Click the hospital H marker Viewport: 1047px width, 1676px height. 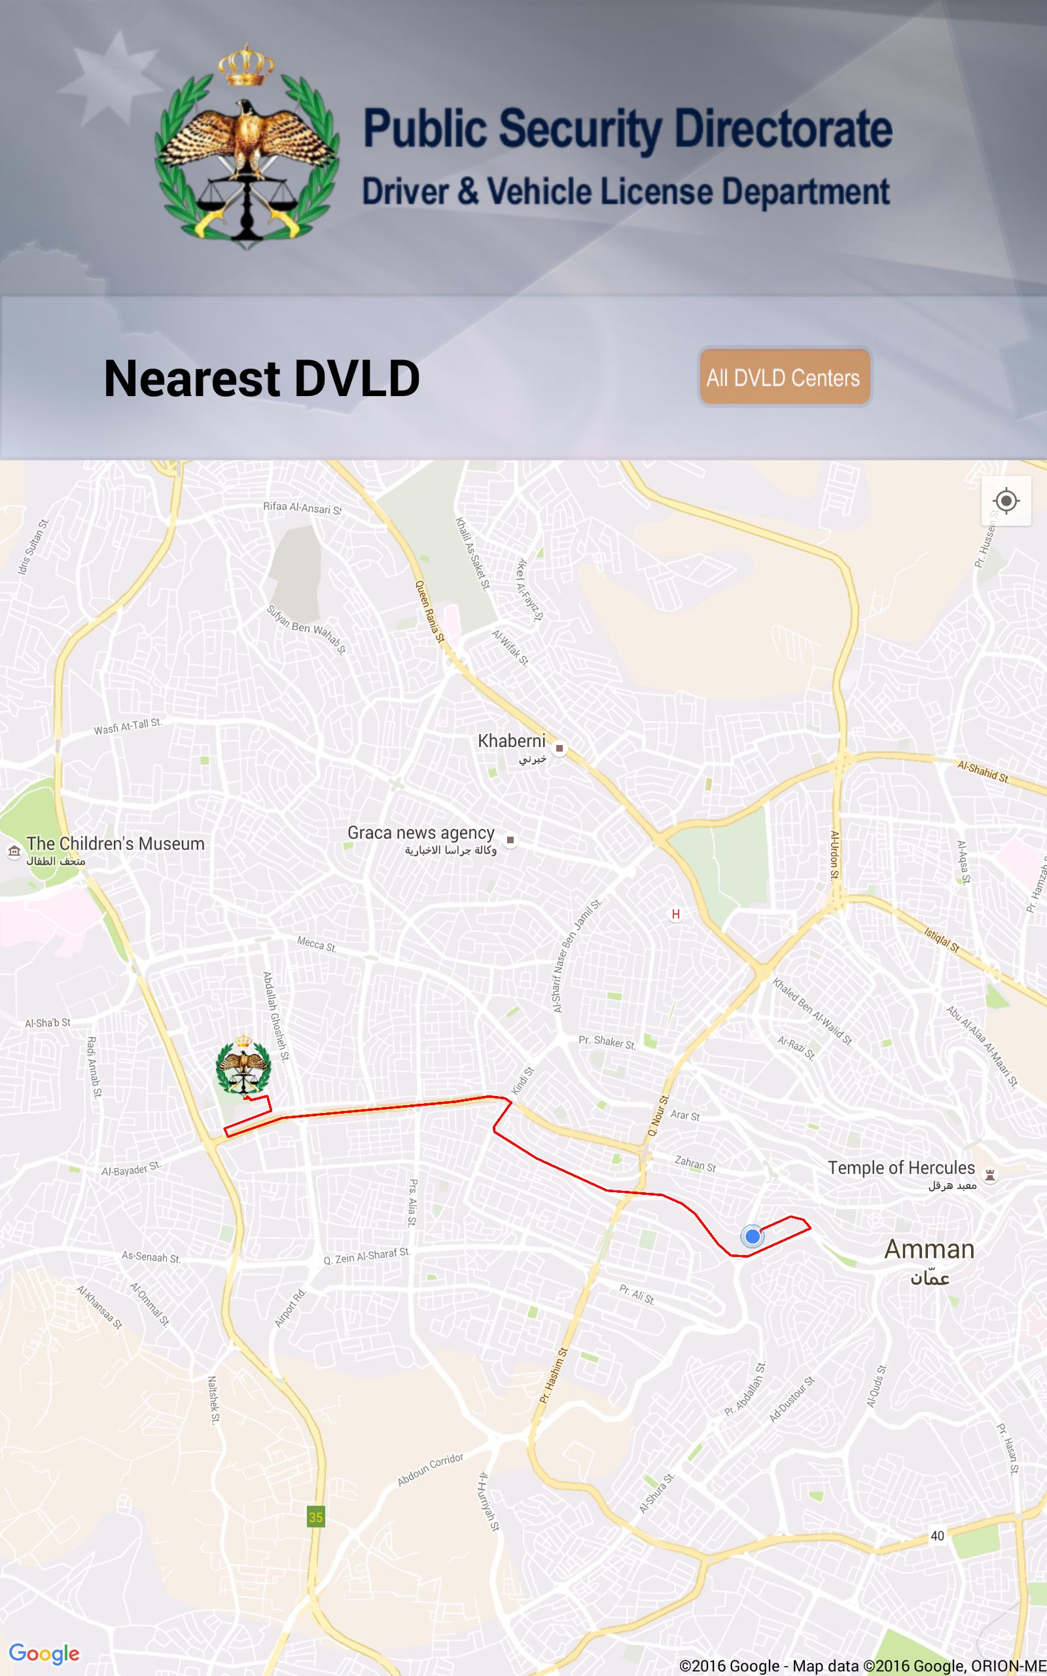tap(676, 914)
